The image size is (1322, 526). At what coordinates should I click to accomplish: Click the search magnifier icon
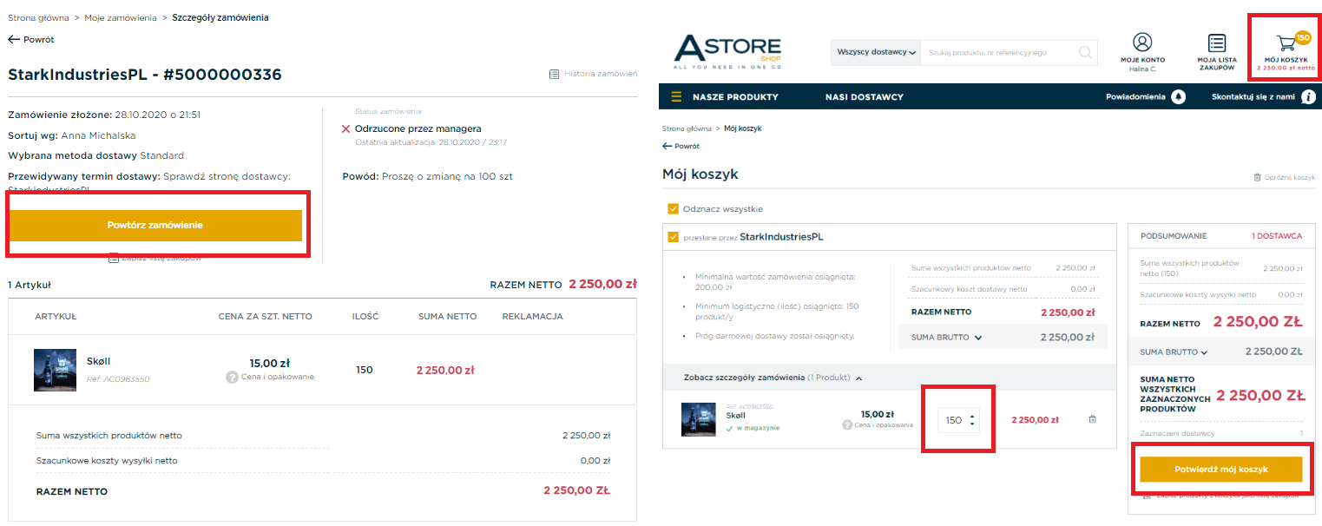click(1085, 52)
